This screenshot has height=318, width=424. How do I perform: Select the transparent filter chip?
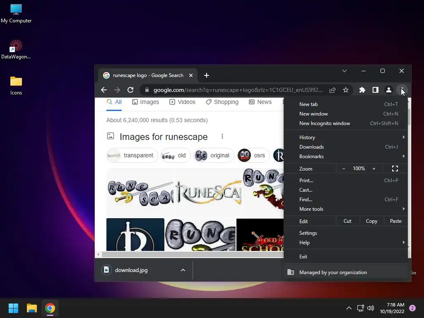[132, 156]
